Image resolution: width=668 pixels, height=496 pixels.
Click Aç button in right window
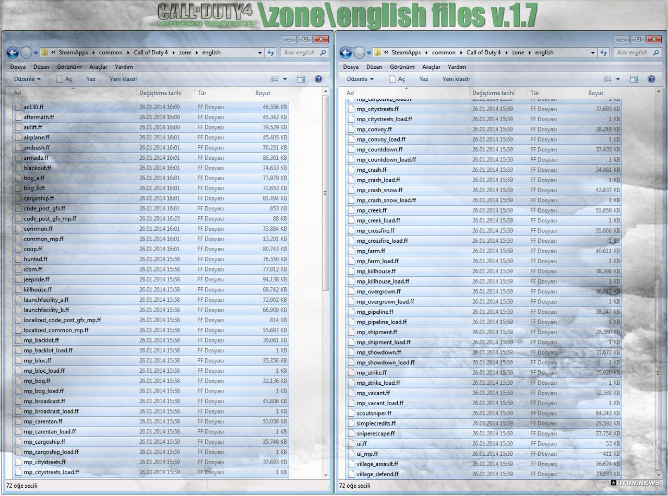pyautogui.click(x=397, y=79)
